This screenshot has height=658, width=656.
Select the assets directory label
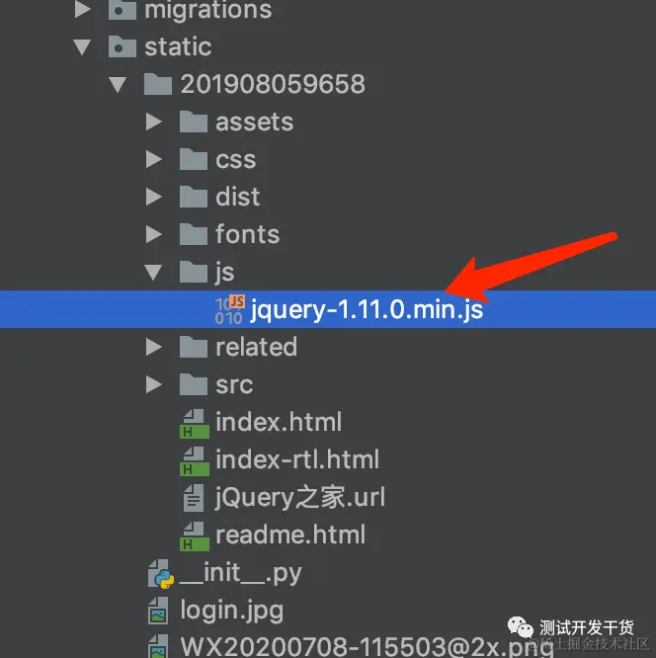tap(254, 123)
